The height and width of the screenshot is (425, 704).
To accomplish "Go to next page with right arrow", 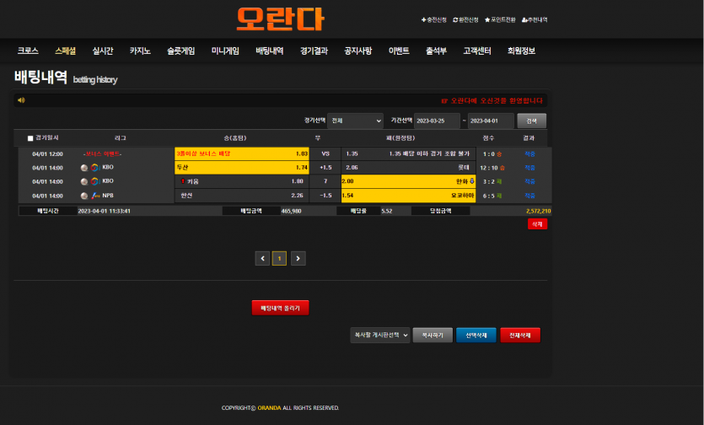I will (298, 259).
